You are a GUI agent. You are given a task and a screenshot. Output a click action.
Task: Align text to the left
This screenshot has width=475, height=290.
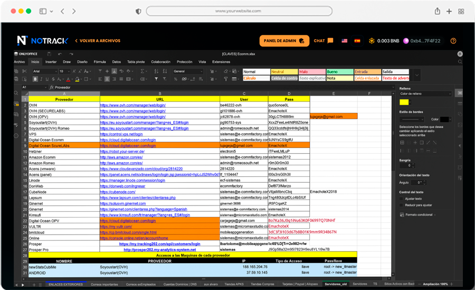[100, 79]
